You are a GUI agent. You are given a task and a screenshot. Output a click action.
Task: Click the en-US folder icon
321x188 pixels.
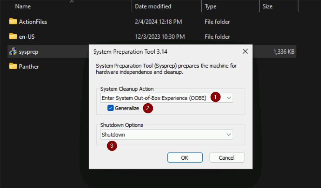[x=13, y=36]
